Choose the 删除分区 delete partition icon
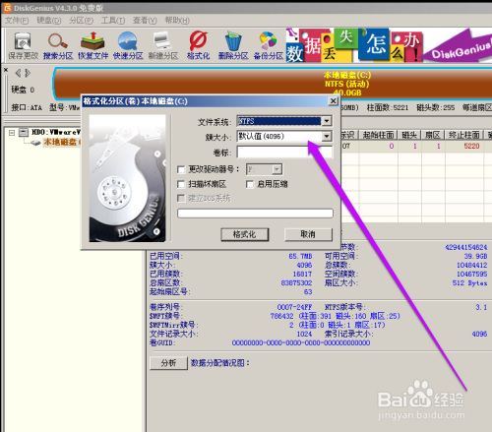492x432 pixels. click(x=233, y=45)
